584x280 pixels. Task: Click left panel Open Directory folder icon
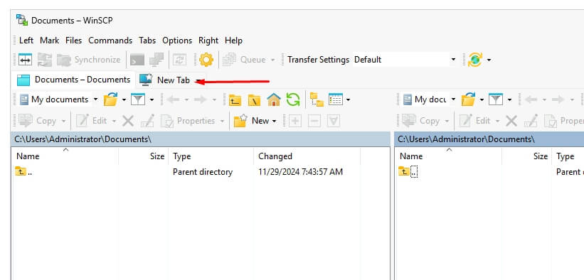click(110, 99)
